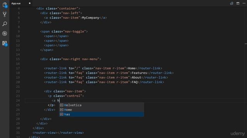Click the "container" class value on line 4

tap(68, 8)
